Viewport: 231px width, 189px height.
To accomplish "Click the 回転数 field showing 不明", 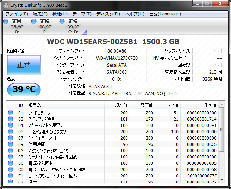I will tap(208, 65).
